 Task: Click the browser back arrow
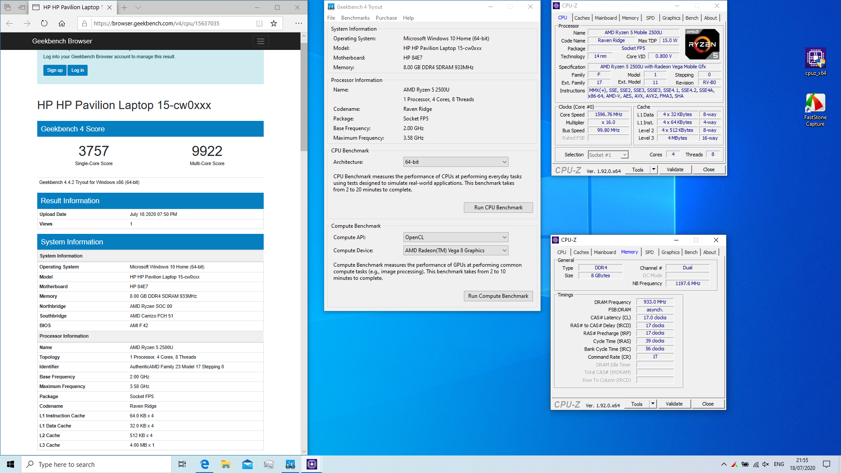pyautogui.click(x=10, y=23)
